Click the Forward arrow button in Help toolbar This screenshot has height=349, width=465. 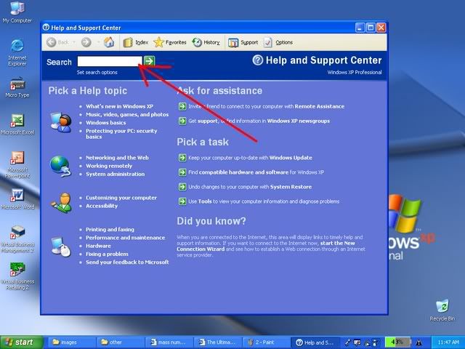pos(86,42)
